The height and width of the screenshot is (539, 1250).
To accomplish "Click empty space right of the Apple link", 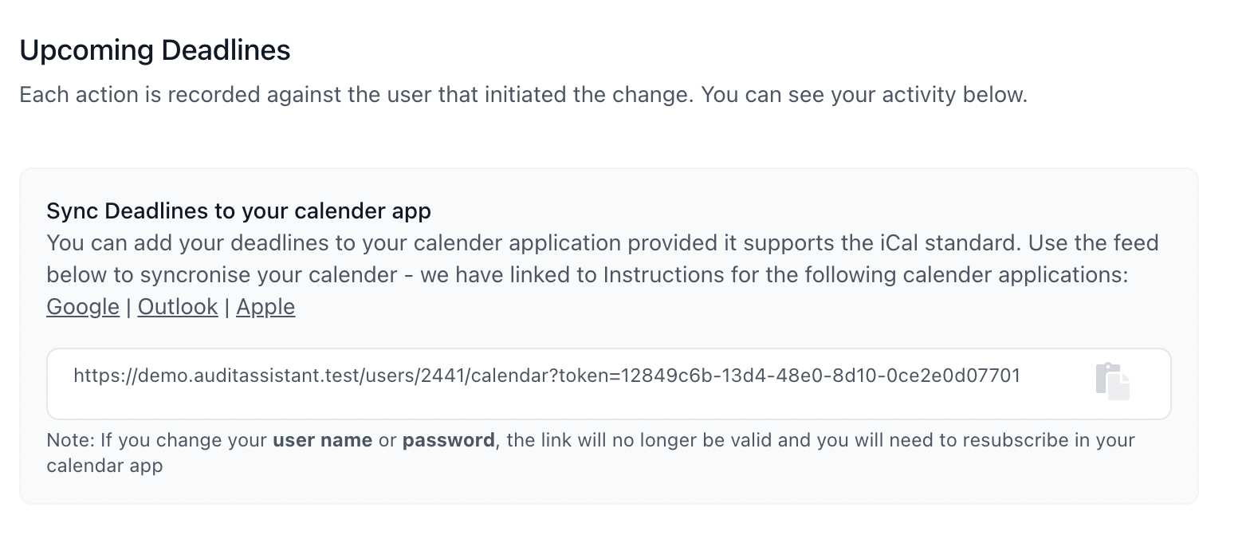I will 717,307.
